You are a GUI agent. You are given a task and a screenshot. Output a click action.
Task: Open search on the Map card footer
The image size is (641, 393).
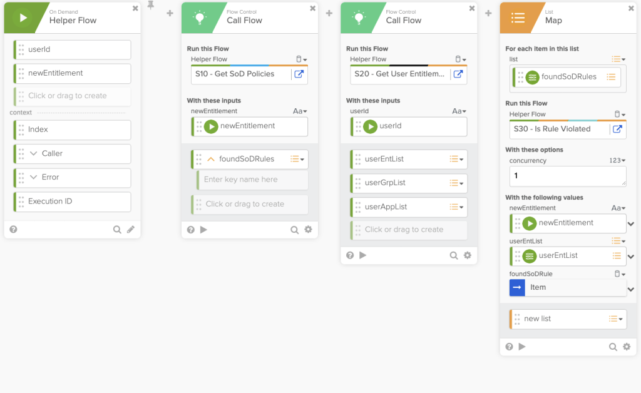tap(613, 347)
